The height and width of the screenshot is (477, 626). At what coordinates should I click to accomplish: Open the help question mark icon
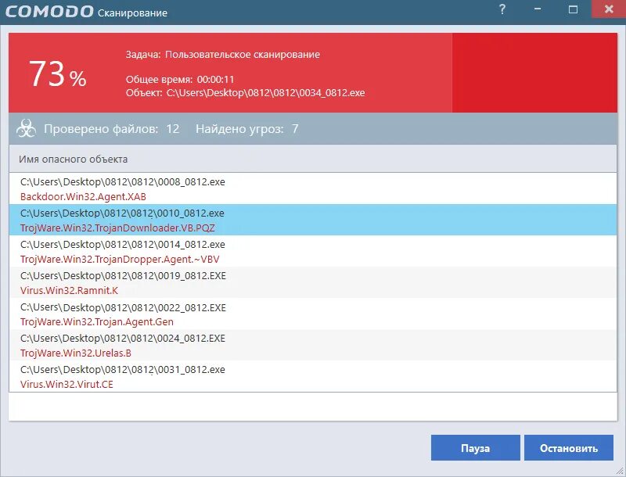502,9
